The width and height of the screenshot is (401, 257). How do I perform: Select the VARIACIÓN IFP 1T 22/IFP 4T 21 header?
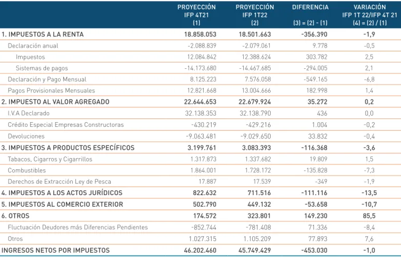369,15
